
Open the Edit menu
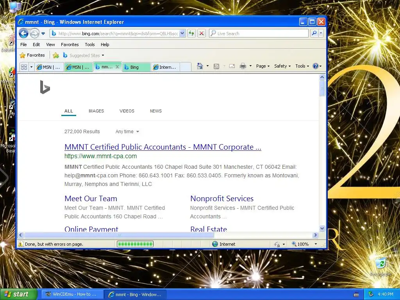coord(36,45)
